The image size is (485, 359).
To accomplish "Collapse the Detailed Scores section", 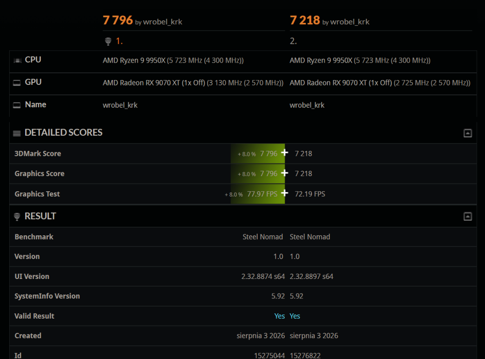I will click(x=468, y=133).
